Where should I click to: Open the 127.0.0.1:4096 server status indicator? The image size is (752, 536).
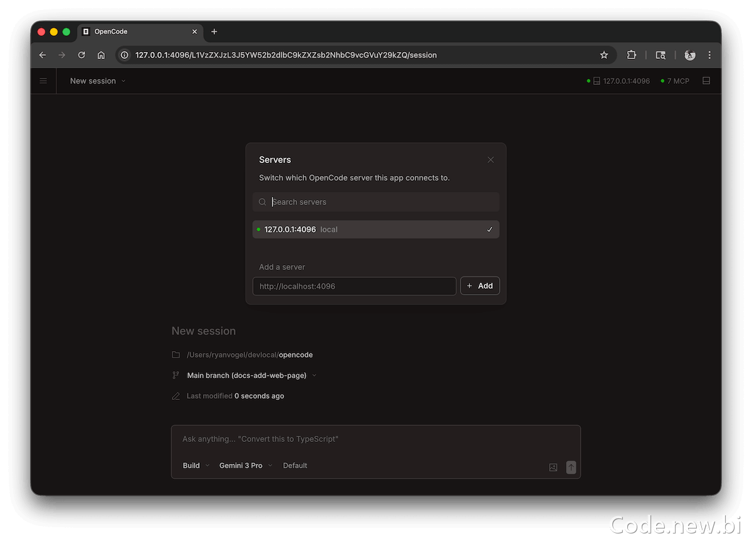(x=619, y=81)
